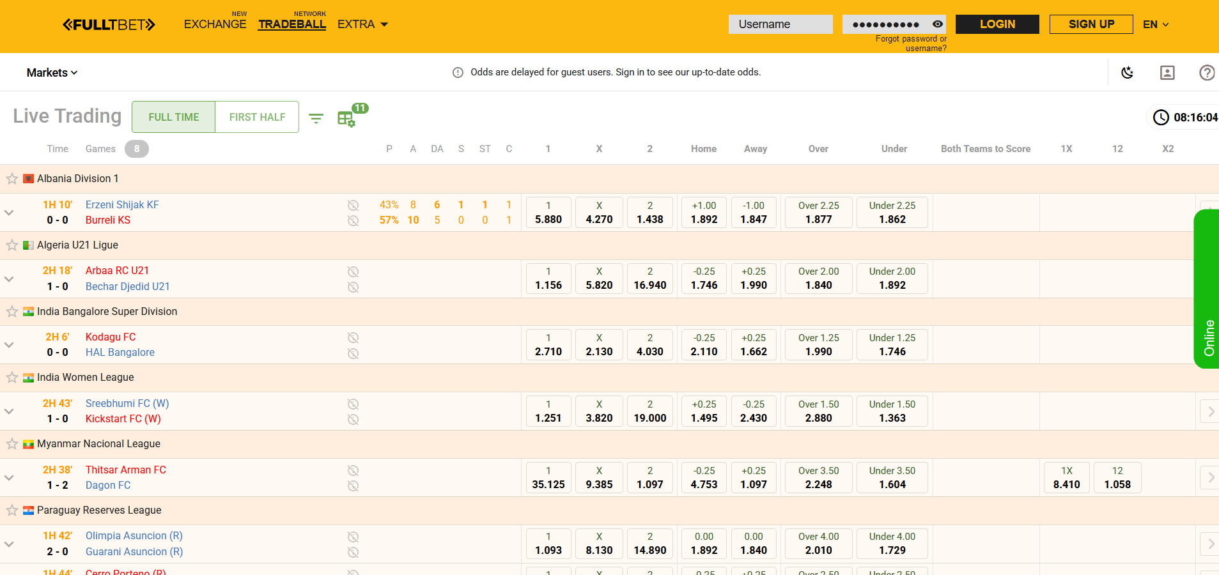Click the filter lines icon beside First Half
The width and height of the screenshot is (1219, 575).
pyautogui.click(x=316, y=118)
